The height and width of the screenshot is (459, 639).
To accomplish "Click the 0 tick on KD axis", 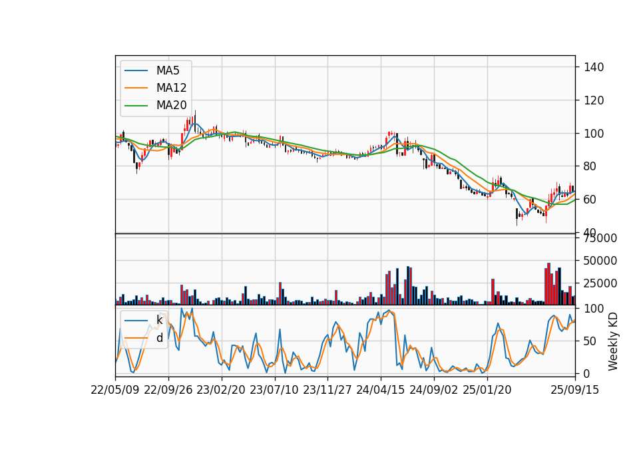I will click(x=587, y=373).
